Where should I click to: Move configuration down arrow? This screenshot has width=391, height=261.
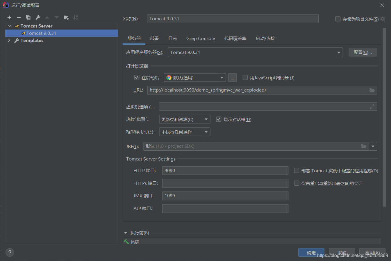click(57, 17)
